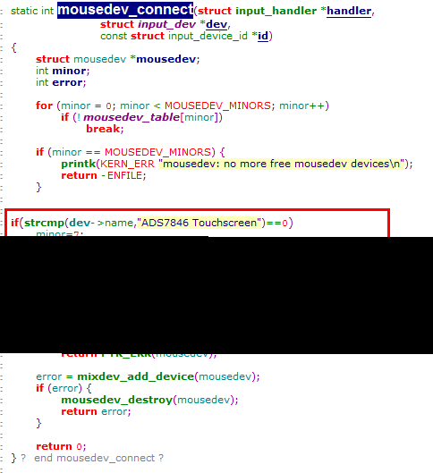The width and height of the screenshot is (433, 473).
Task: Select the mousedev_table array identifier
Action: (132, 117)
